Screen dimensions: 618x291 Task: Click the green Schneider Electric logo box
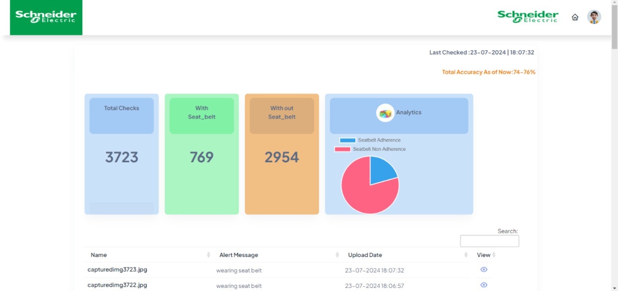46,17
